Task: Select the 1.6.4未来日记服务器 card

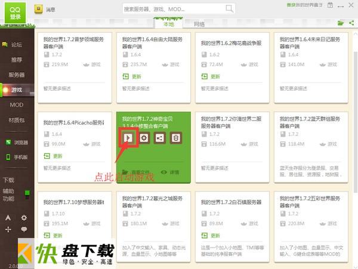Action: pos(311,68)
